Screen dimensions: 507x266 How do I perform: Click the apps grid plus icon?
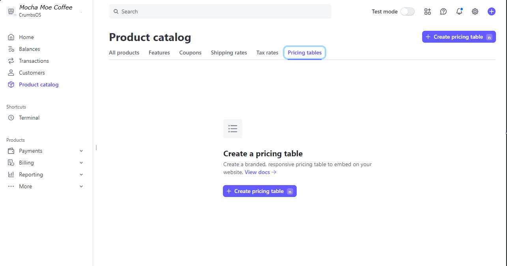tap(428, 11)
